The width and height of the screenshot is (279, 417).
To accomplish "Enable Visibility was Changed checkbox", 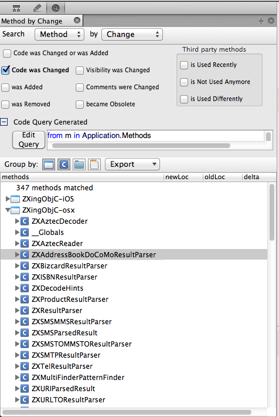I will [79, 70].
